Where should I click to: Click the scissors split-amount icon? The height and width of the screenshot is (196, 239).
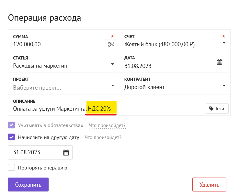click(x=111, y=44)
